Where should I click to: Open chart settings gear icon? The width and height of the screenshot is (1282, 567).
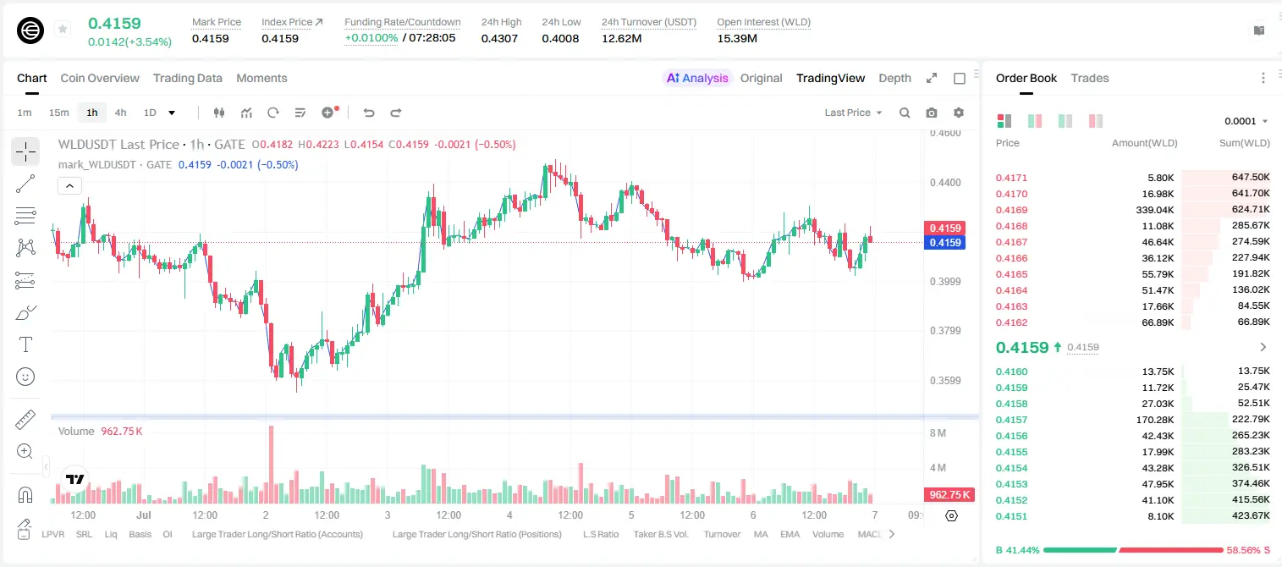[959, 113]
